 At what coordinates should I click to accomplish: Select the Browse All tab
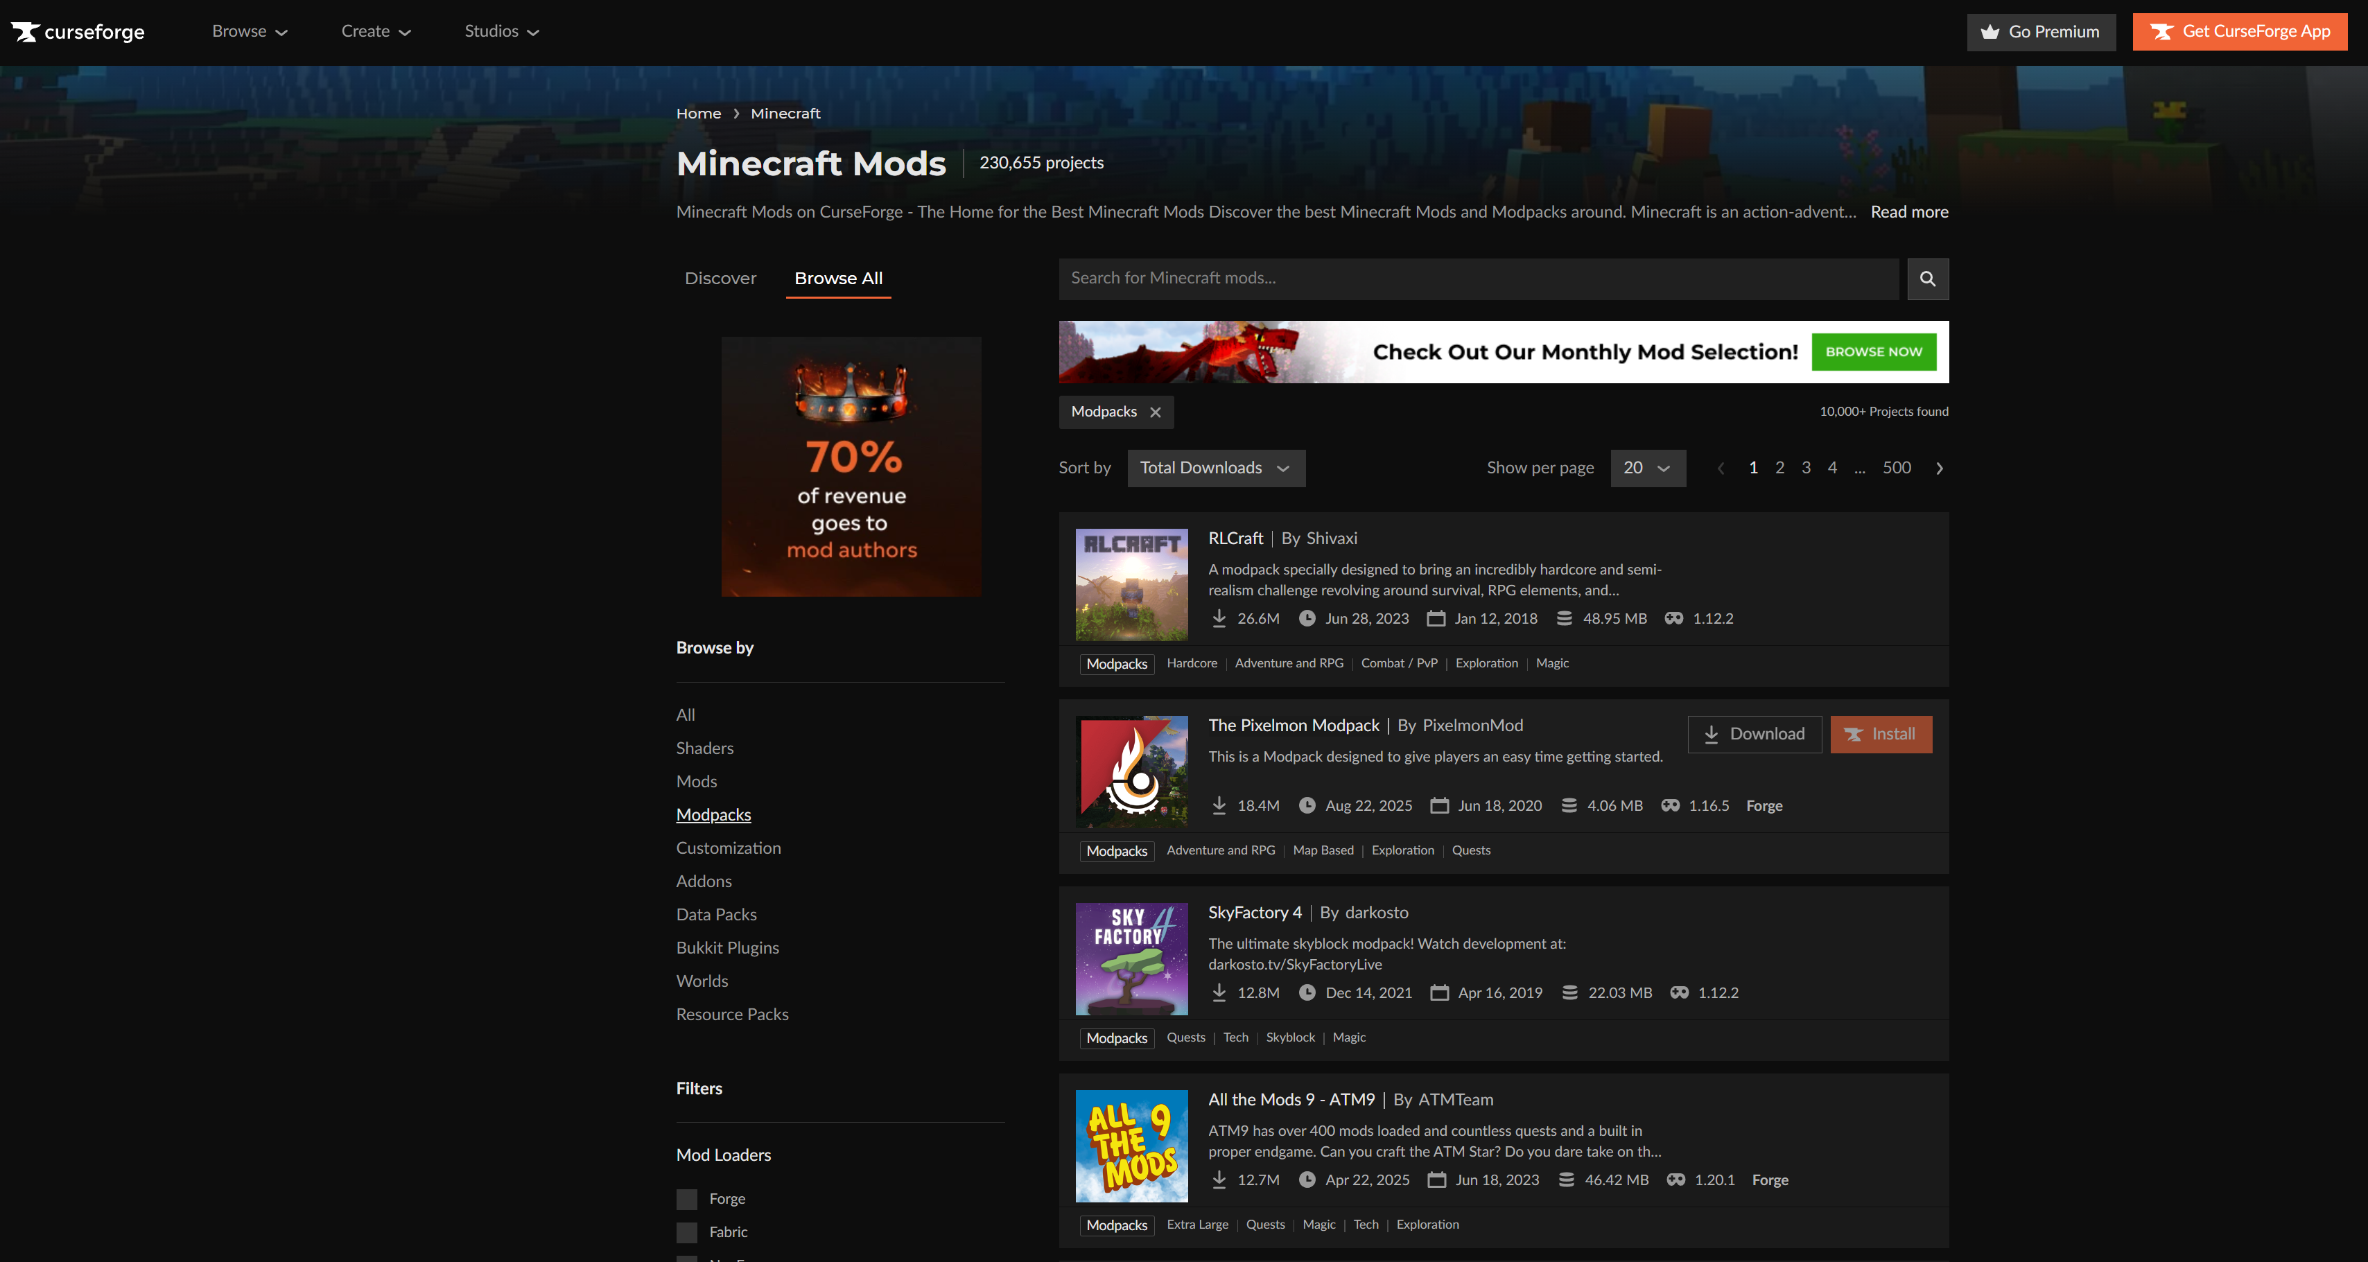coord(838,279)
